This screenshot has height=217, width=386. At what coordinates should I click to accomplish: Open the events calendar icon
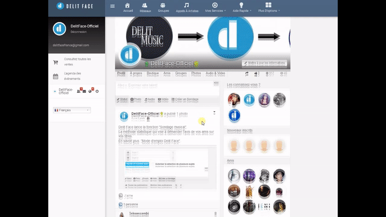[56, 76]
